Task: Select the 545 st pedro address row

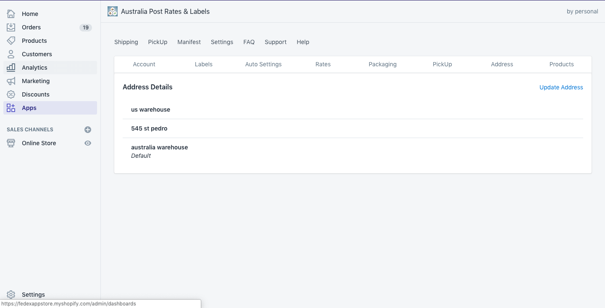Action: tap(353, 128)
